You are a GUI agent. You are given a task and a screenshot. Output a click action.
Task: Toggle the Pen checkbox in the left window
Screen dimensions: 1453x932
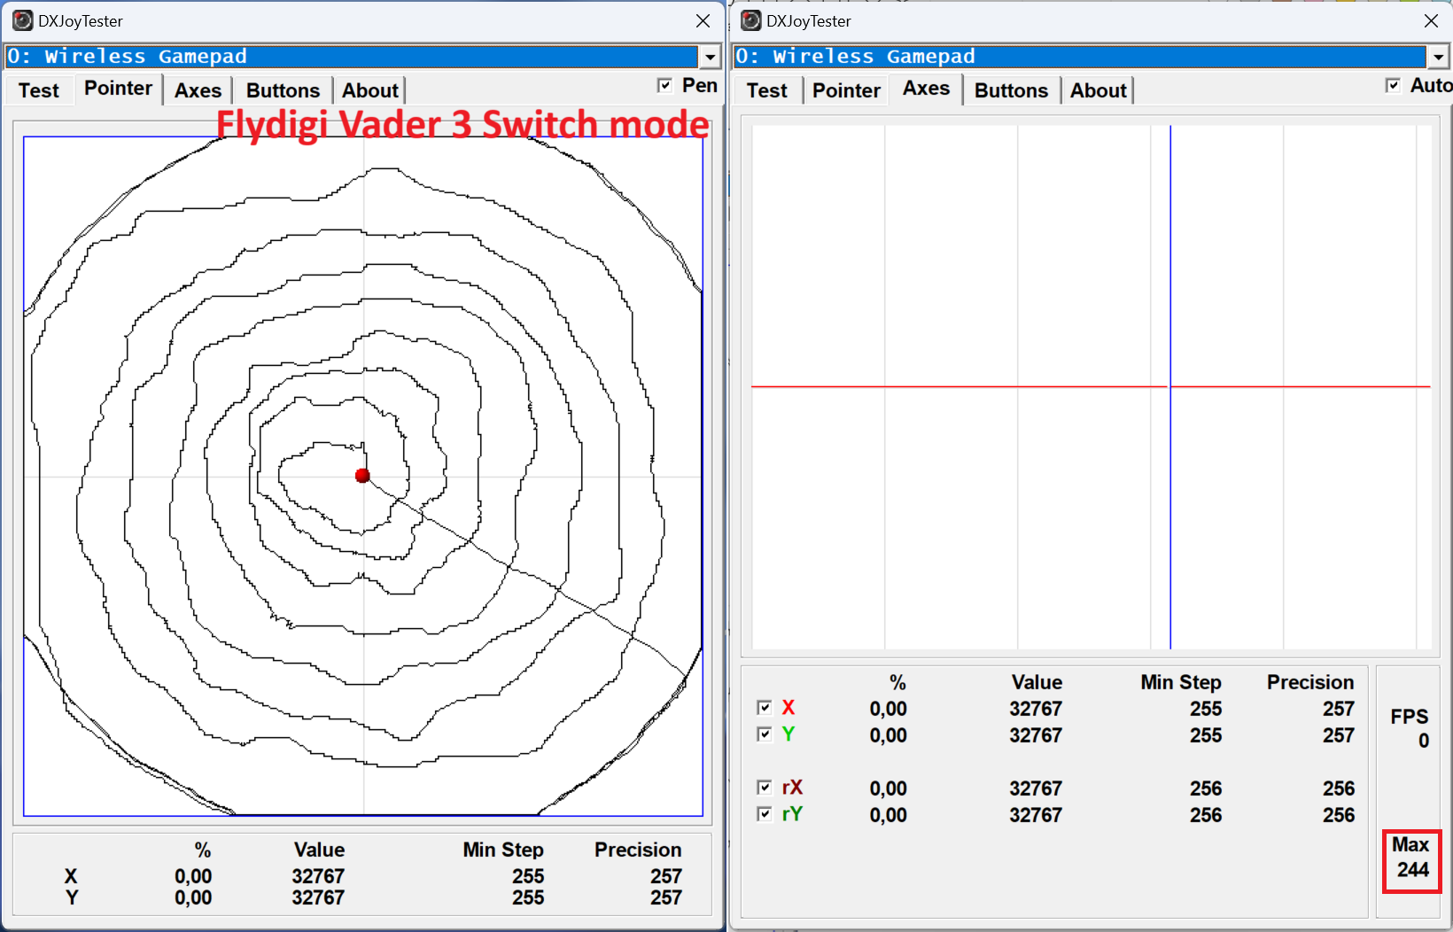[x=664, y=85]
